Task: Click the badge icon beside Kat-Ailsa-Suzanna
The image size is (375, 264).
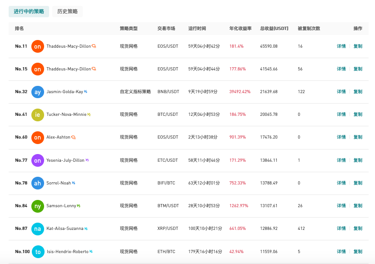Action: point(86,229)
